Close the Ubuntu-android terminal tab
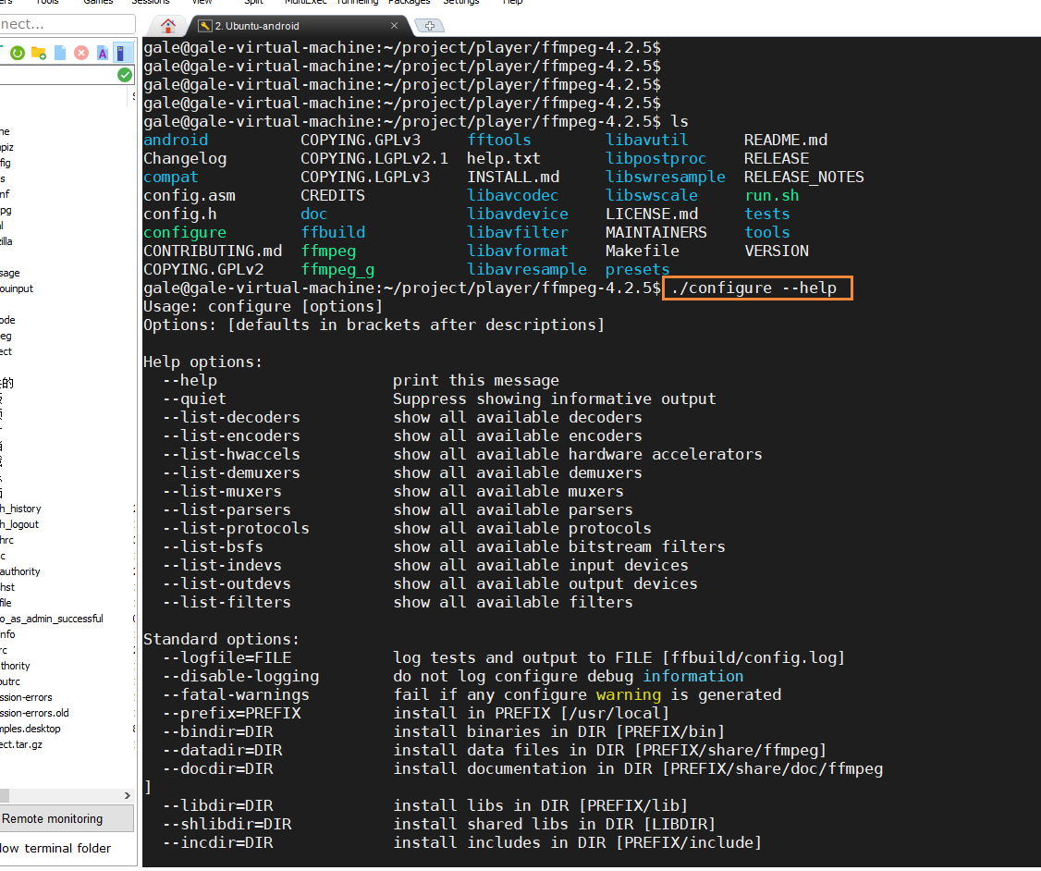This screenshot has height=871, width=1041. pyautogui.click(x=395, y=26)
